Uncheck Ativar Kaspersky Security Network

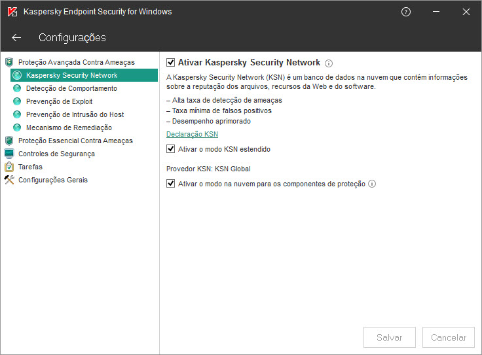[x=171, y=62]
